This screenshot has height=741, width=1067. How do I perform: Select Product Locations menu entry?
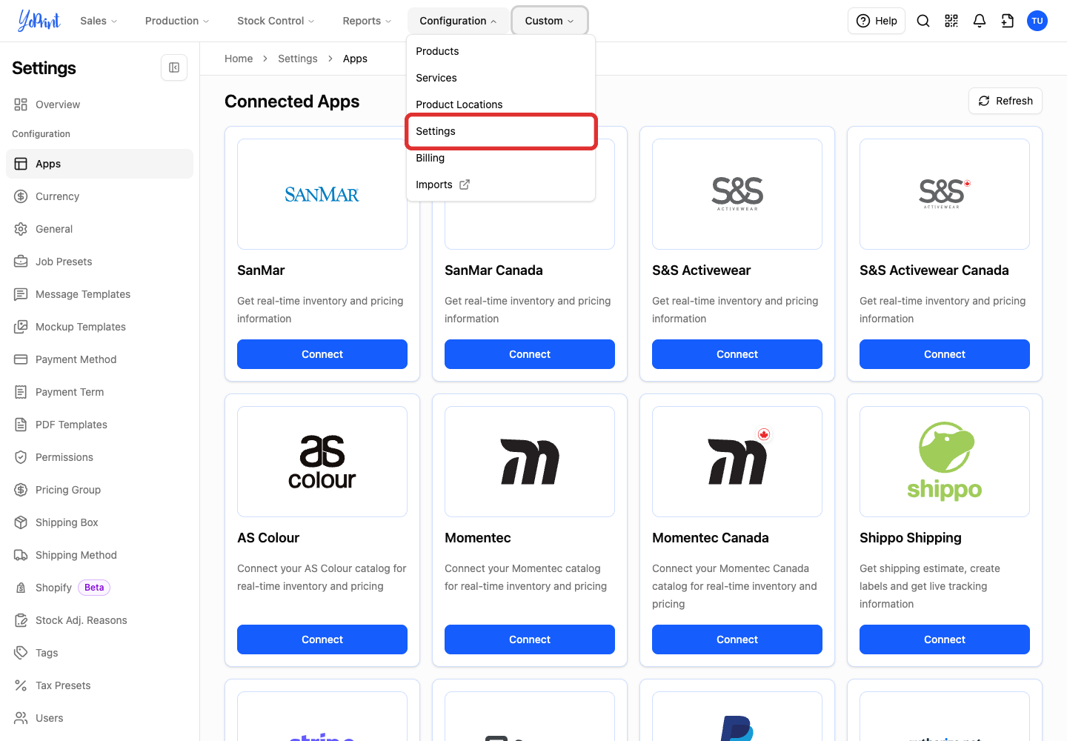pos(501,104)
